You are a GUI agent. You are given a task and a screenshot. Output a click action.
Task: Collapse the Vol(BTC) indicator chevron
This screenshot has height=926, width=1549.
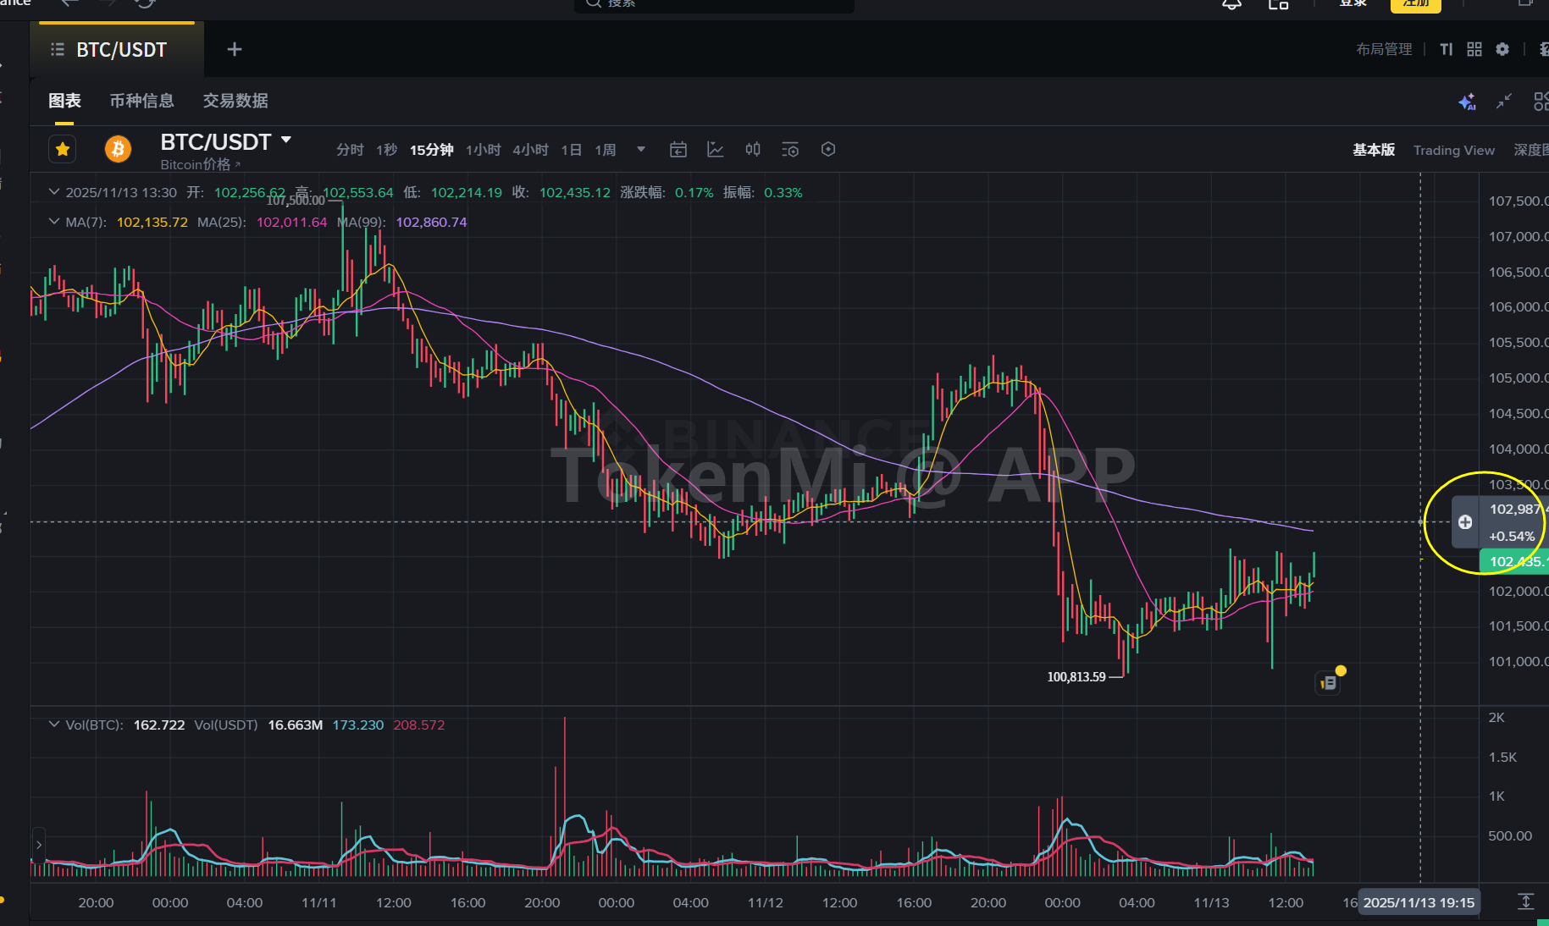pyautogui.click(x=54, y=725)
